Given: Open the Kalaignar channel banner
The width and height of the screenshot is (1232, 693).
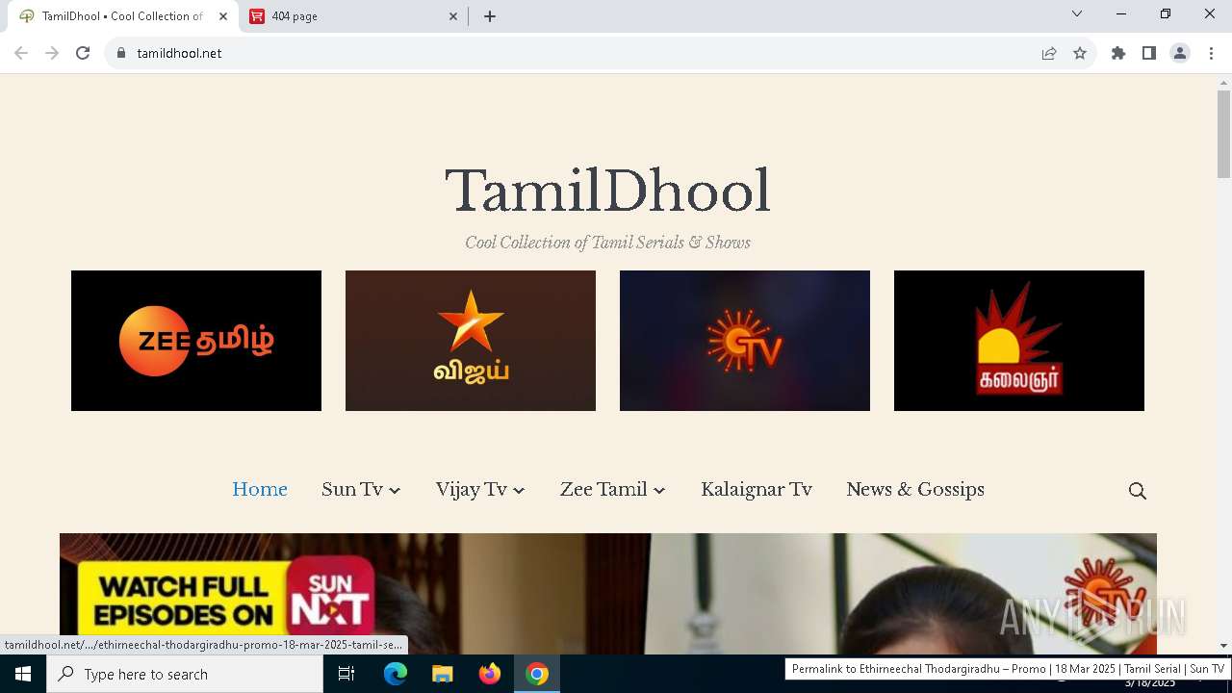Looking at the screenshot, I should [1019, 341].
